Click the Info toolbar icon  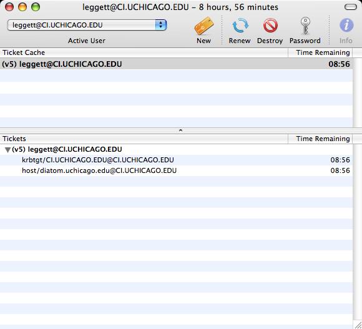346,25
